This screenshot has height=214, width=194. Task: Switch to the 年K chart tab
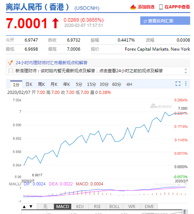[67, 84]
